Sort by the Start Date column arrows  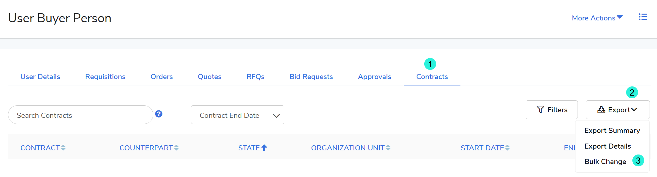coord(507,148)
